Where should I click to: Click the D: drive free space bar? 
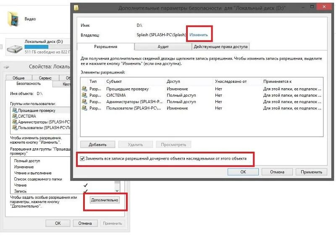click(x=47, y=47)
